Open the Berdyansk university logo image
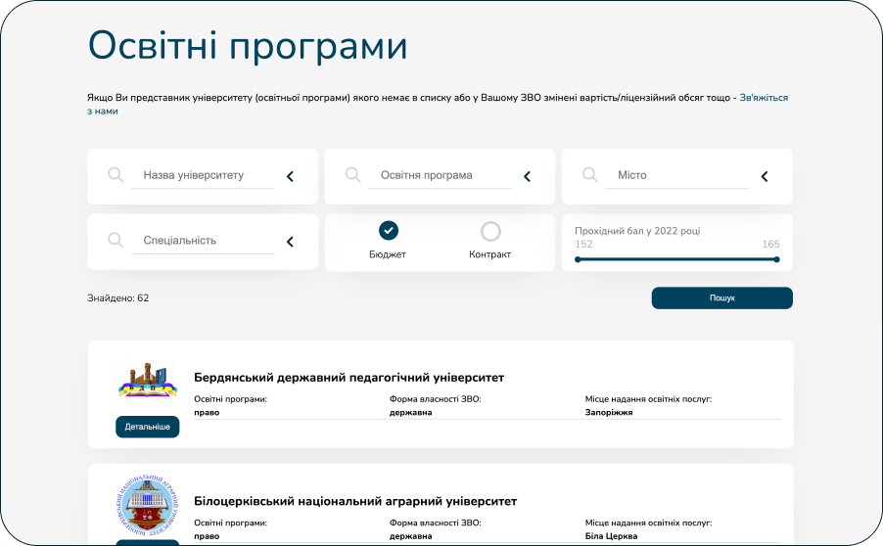 147,382
